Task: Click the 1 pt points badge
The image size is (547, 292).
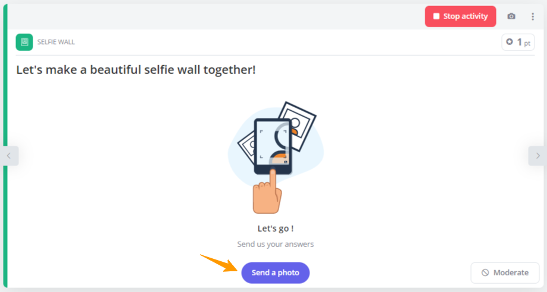Action: 518,42
